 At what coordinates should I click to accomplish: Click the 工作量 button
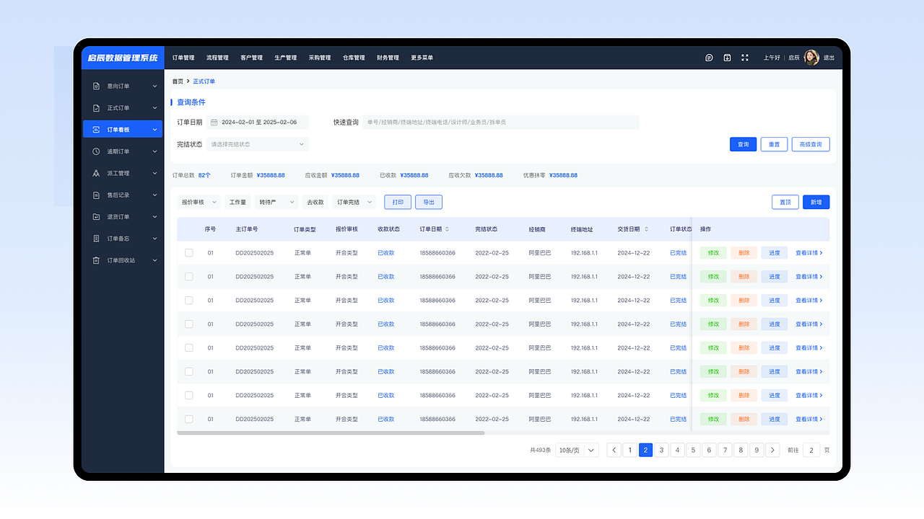(x=237, y=203)
